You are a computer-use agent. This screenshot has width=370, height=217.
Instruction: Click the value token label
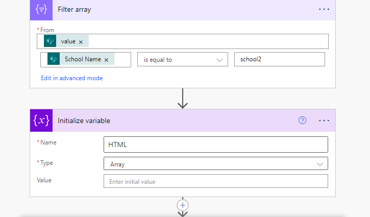click(68, 41)
